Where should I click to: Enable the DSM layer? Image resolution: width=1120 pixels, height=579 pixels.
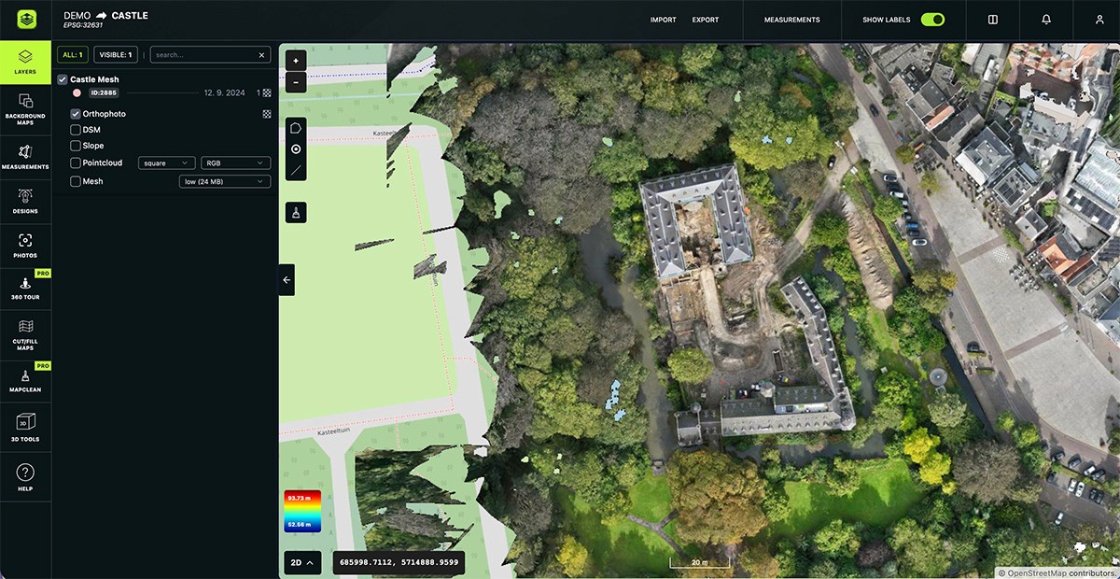[75, 129]
